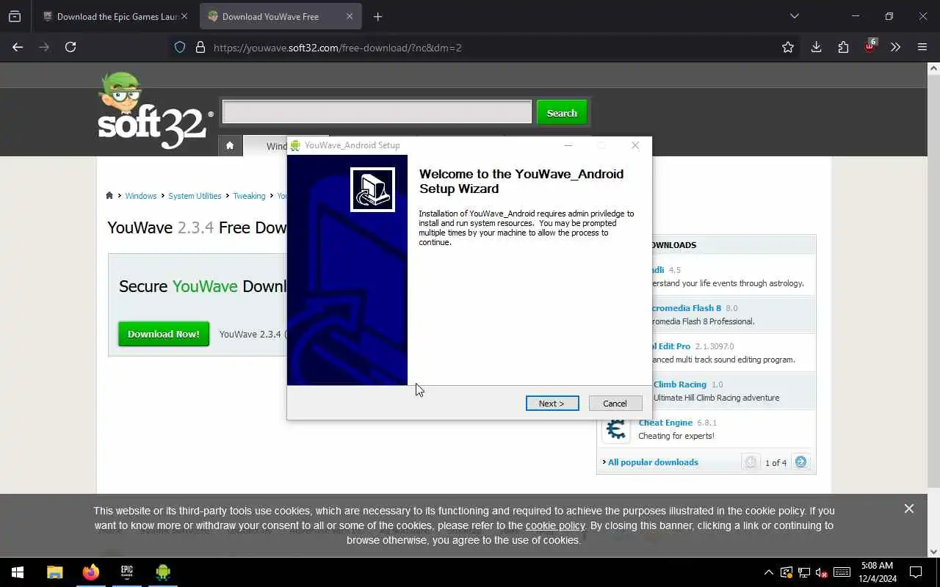The height and width of the screenshot is (587, 940).
Task: Click the Cheat Engine icon thumbnail
Action: [616, 429]
